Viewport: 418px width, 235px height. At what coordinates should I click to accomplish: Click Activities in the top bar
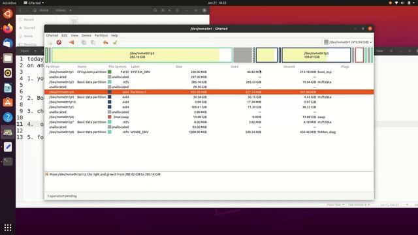pos(9,3)
